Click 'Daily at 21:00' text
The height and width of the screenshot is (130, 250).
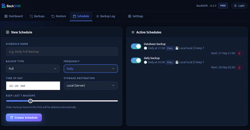[157, 48]
